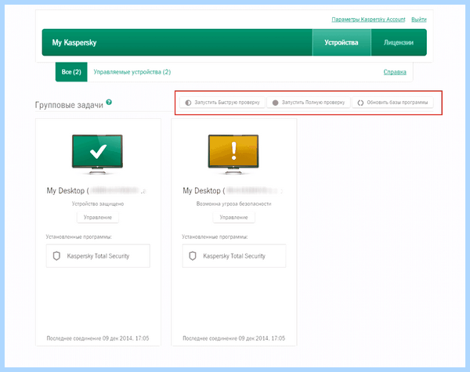Open Kaspersky Total Security on protected device

[98, 255]
